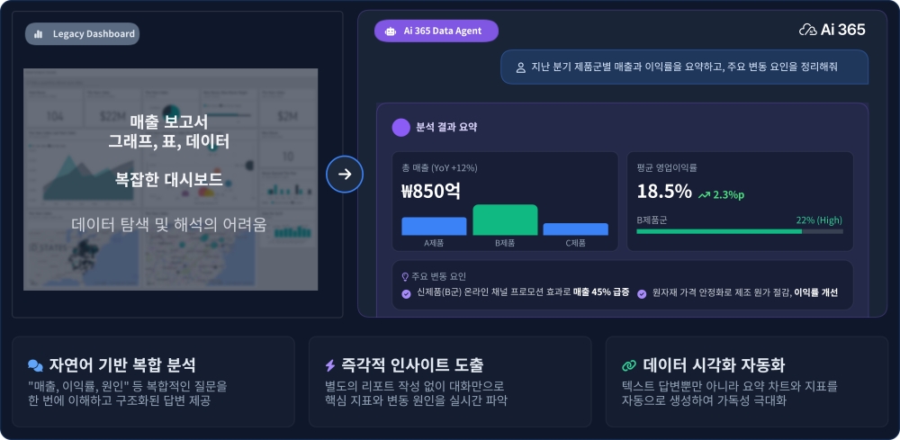Click the lightbulb icon next to 주요 변동 요인
Screen dimensions: 900x440
405,276
